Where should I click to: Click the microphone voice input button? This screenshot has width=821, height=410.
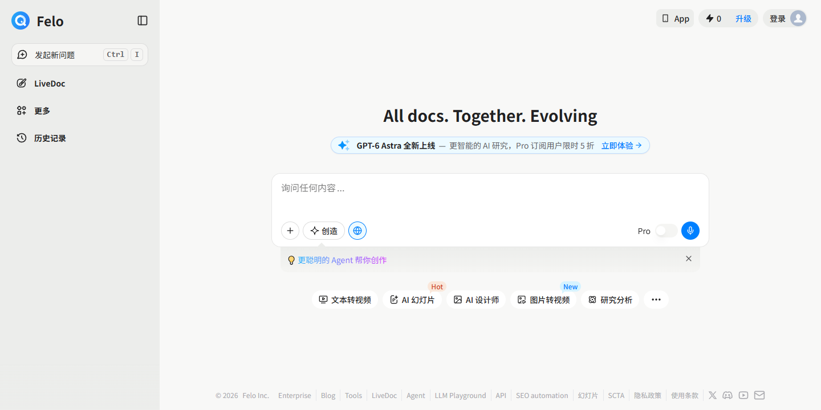690,231
